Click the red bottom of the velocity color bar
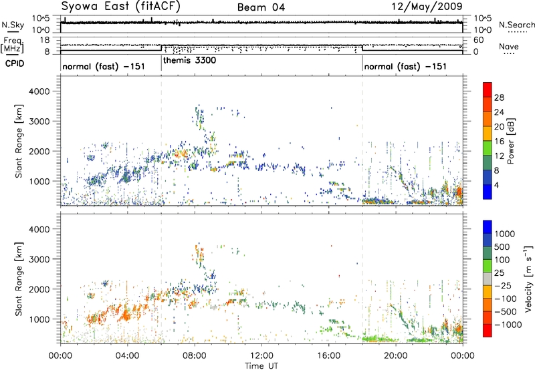The image size is (535, 370). pos(488,331)
